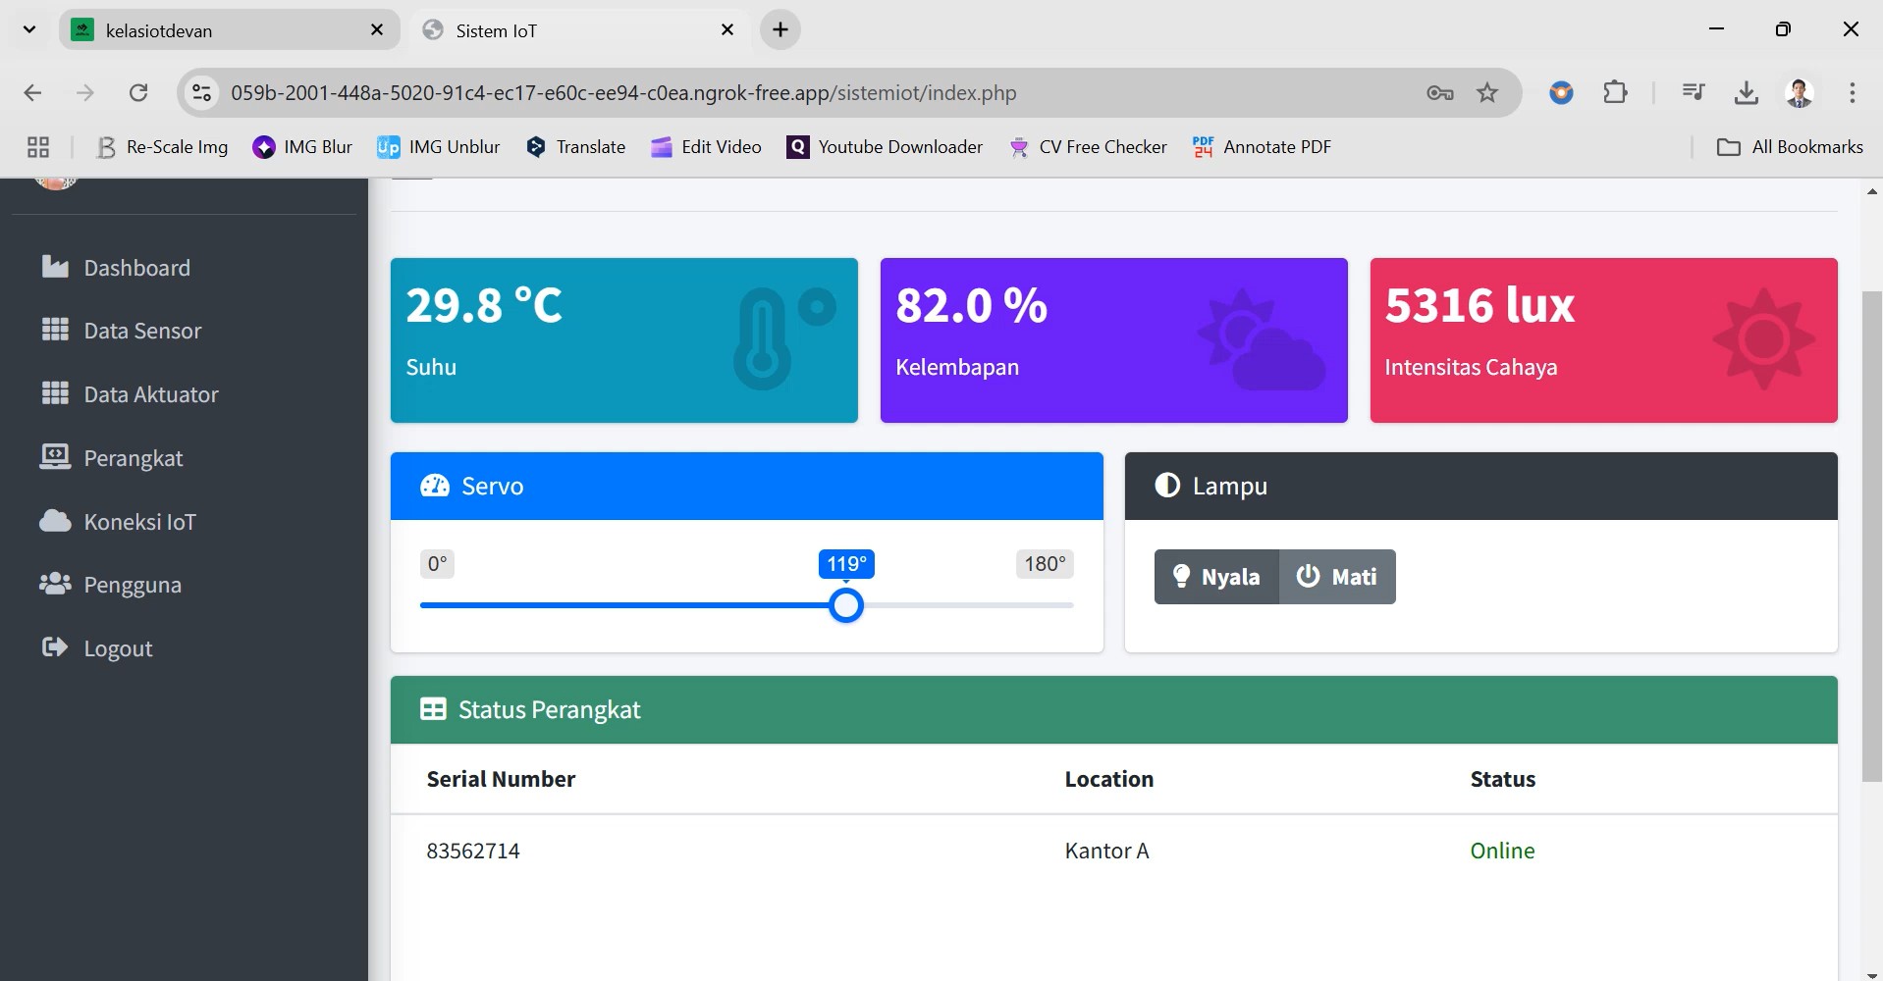Open the Translate bookmark

575,147
